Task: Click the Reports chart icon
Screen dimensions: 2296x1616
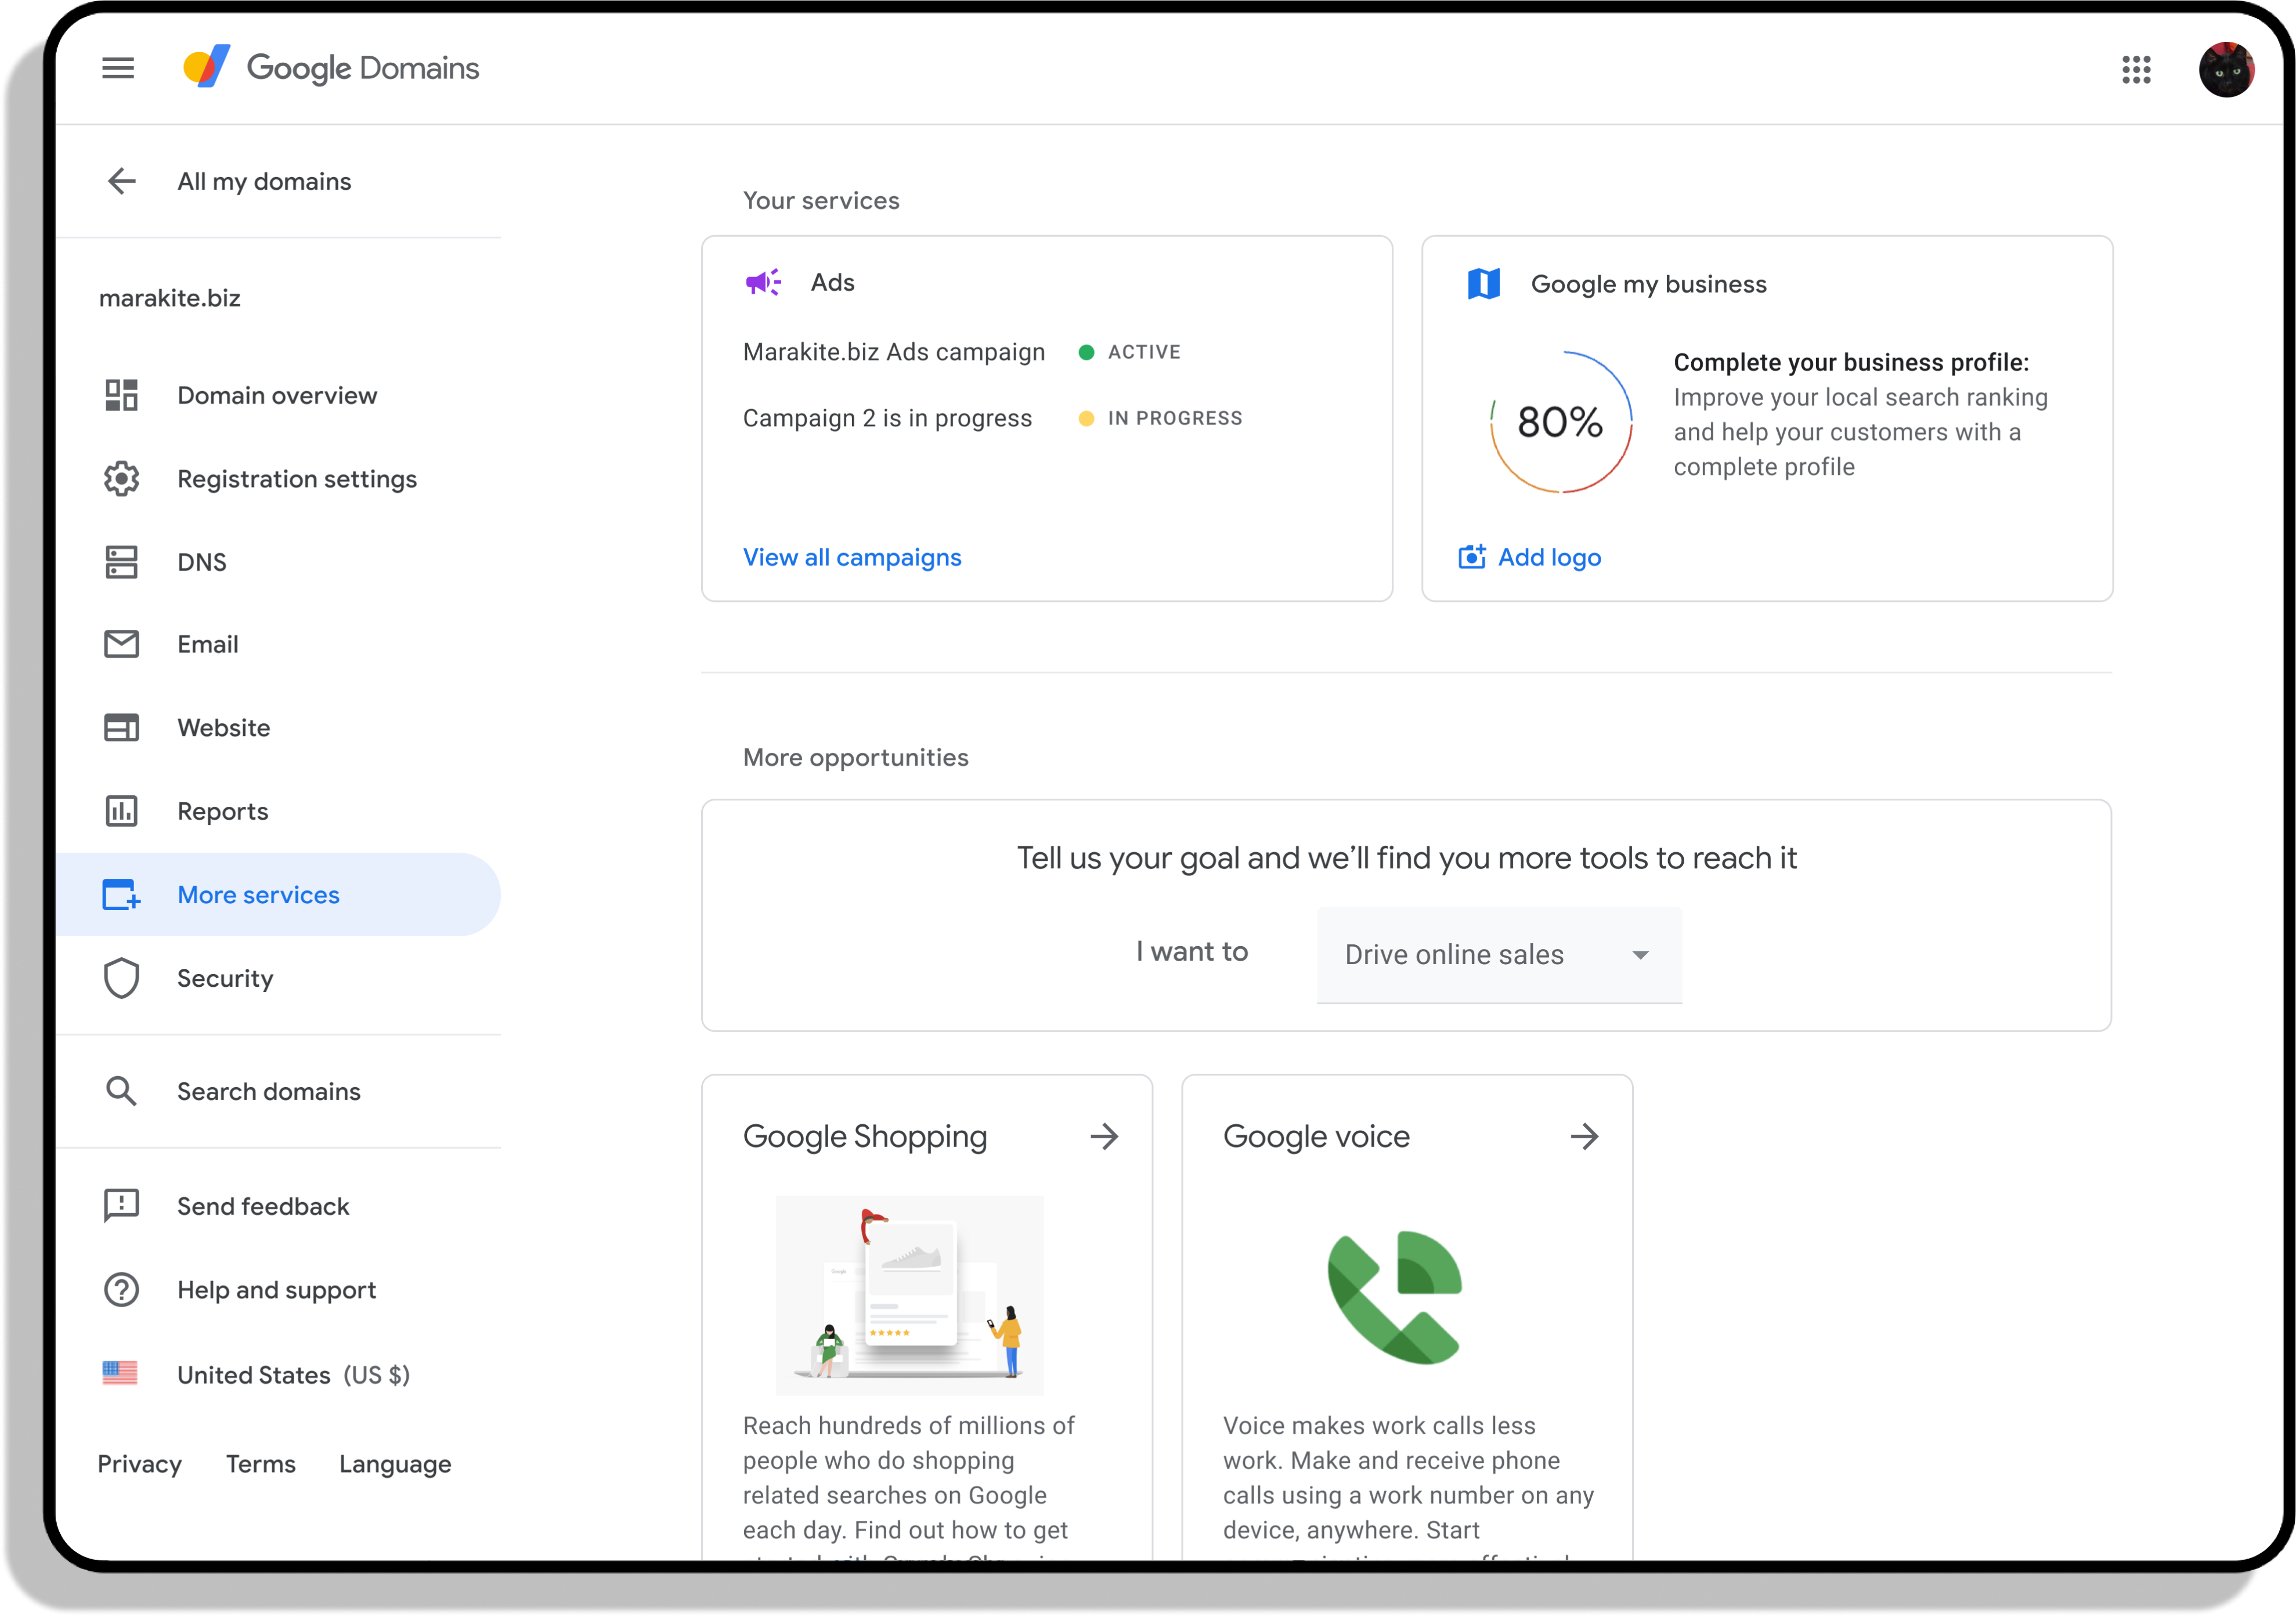Action: click(122, 811)
